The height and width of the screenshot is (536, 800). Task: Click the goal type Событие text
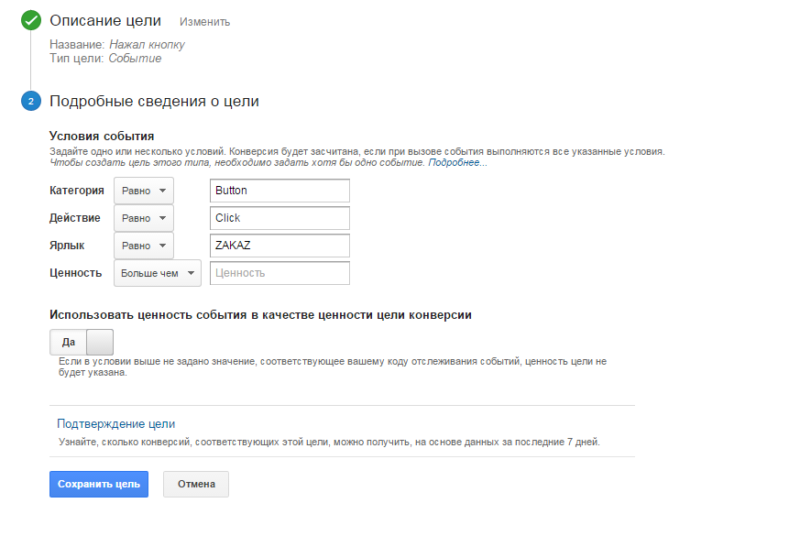click(135, 59)
